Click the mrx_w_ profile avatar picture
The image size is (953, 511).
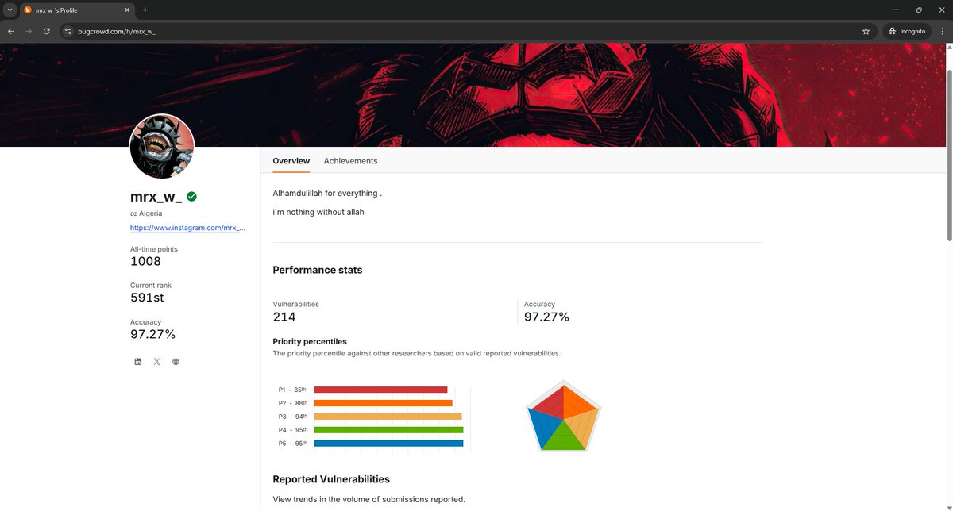[x=162, y=147]
